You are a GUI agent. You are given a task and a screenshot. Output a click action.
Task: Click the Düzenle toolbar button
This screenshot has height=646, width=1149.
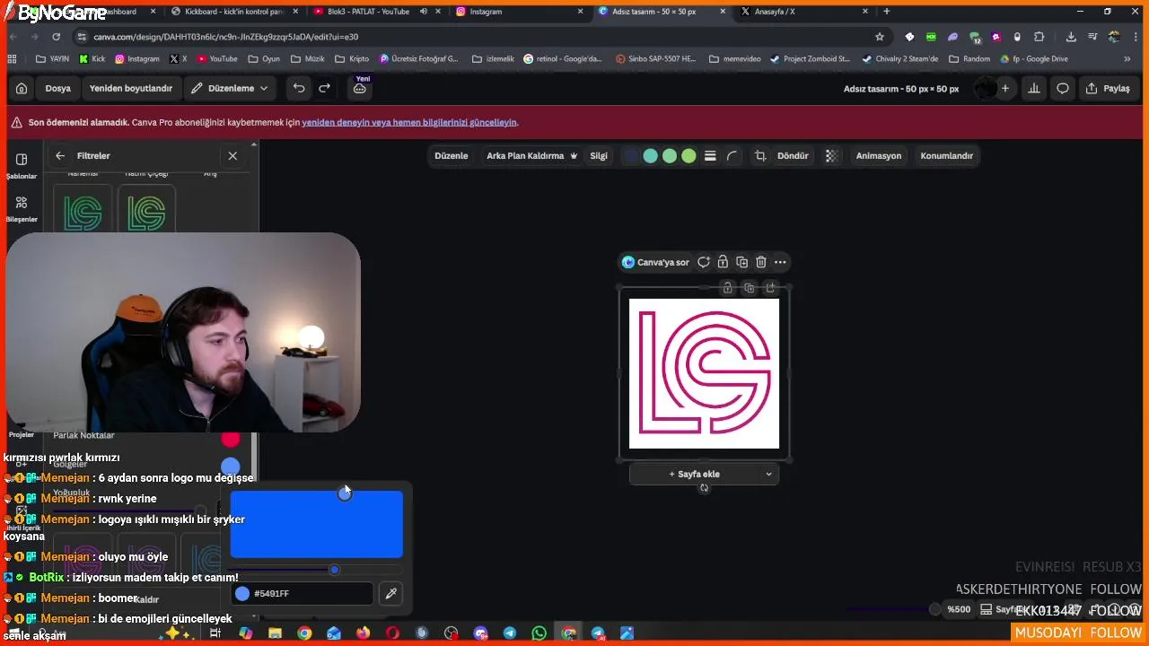[x=452, y=155]
